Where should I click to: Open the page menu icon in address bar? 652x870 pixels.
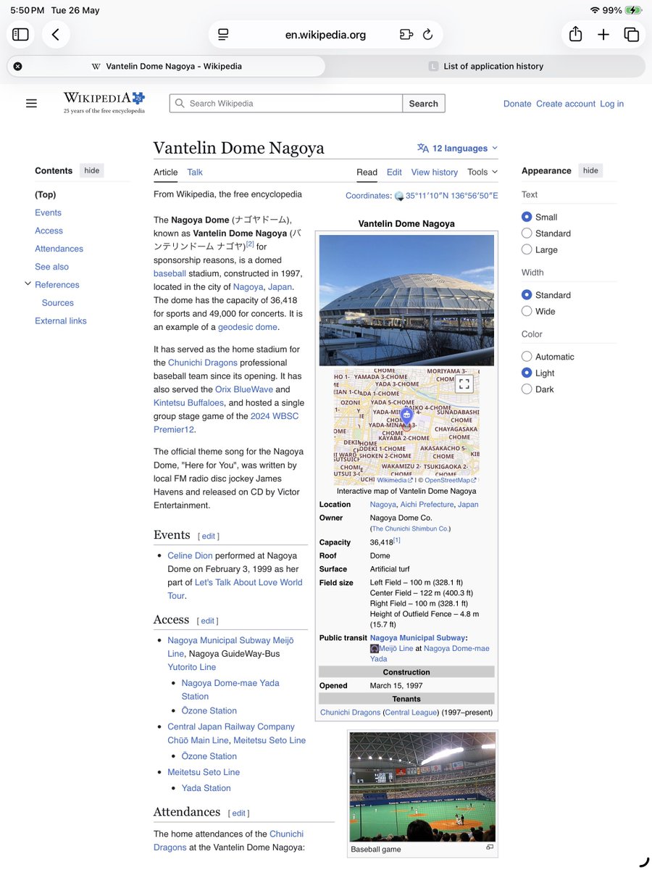[x=224, y=35]
